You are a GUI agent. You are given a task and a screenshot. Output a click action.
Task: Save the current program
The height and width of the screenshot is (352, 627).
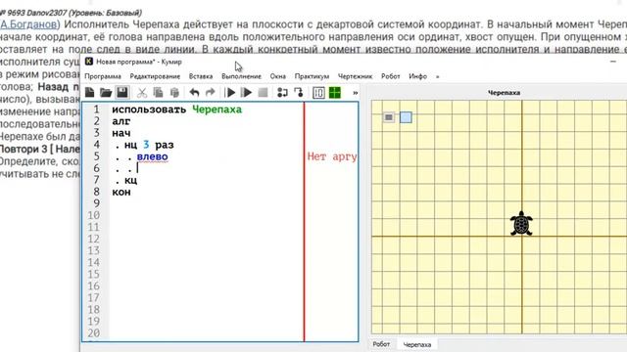(122, 93)
